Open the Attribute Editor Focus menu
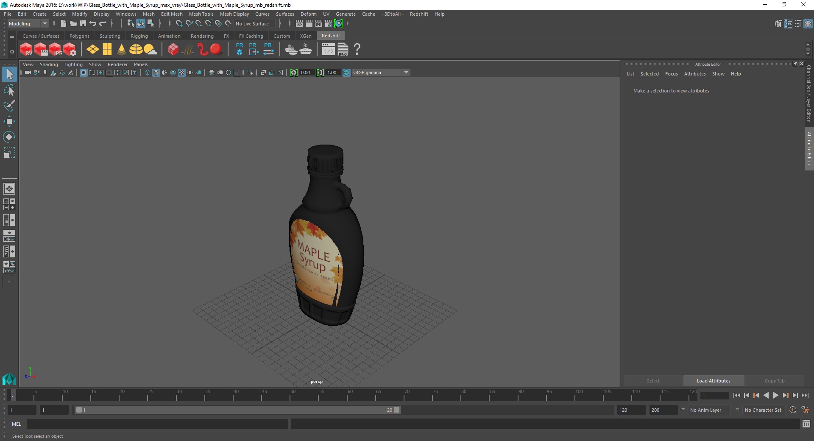The height and width of the screenshot is (441, 814). [672, 74]
